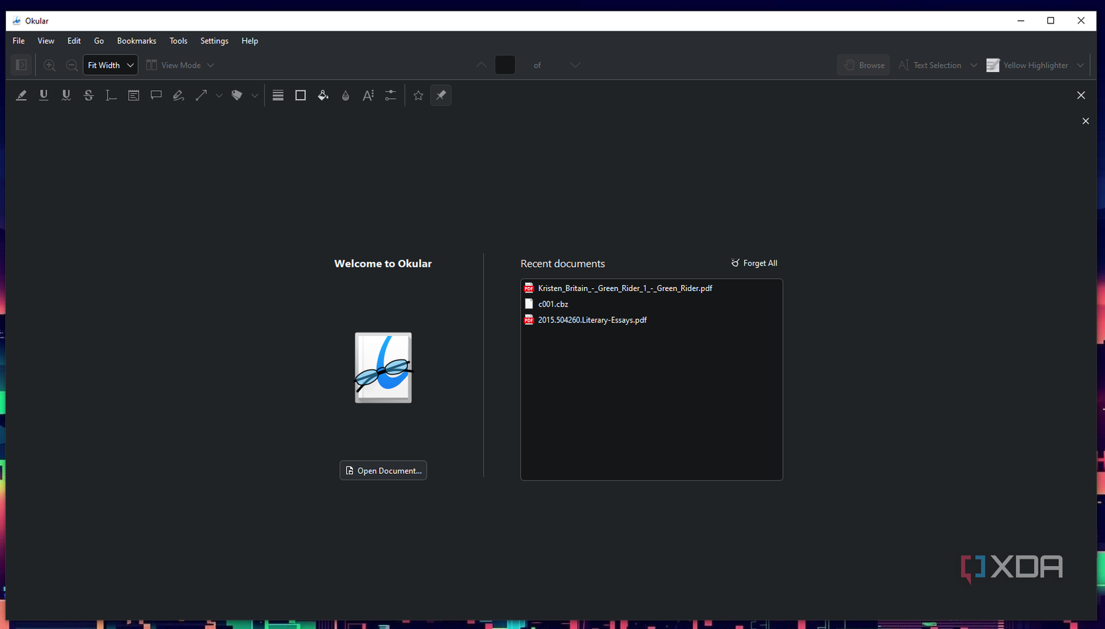The image size is (1105, 629).
Task: Select the Highlighter annotation tool
Action: click(21, 95)
